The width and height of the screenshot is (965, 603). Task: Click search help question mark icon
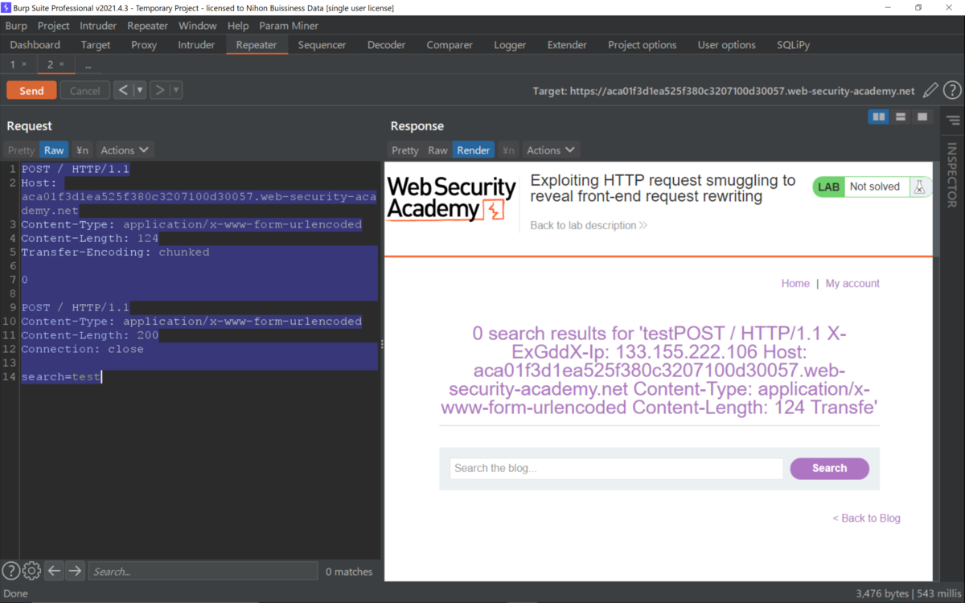10,571
